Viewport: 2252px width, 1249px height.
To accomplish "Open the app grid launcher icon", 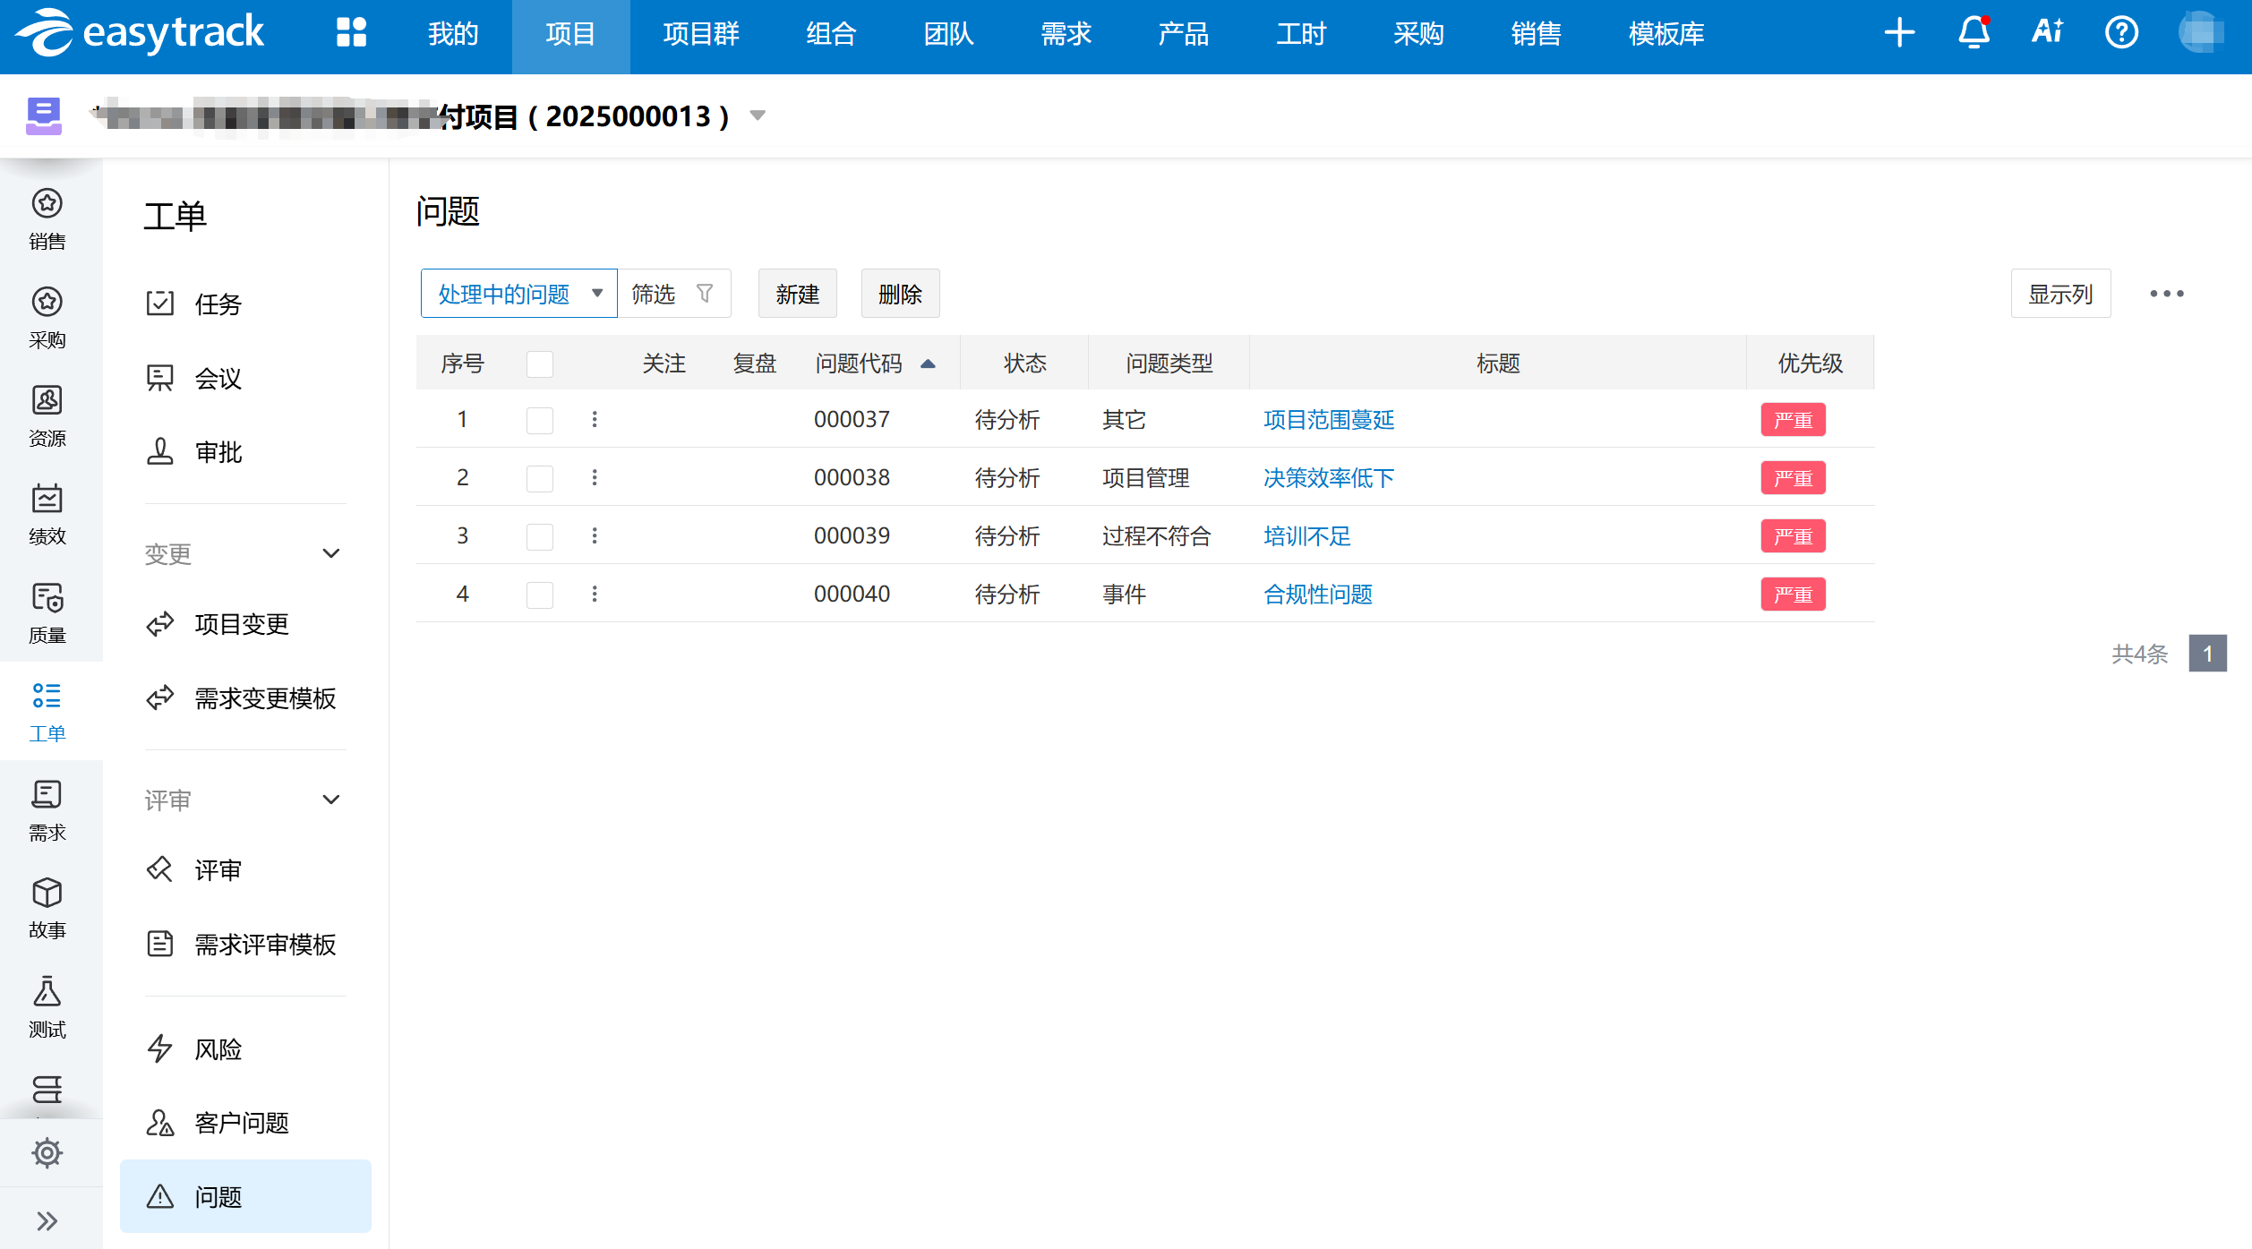I will (351, 33).
